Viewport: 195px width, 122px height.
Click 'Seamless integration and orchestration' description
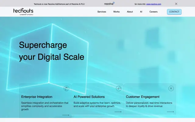tap(45, 106)
